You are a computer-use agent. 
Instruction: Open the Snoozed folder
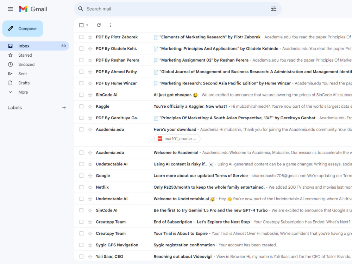click(x=26, y=64)
